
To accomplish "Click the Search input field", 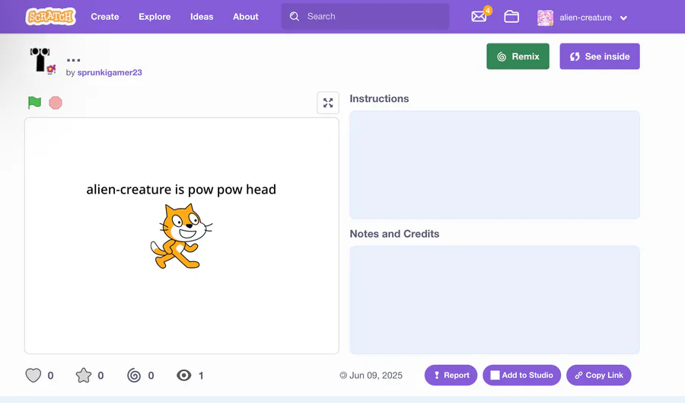I will (365, 17).
